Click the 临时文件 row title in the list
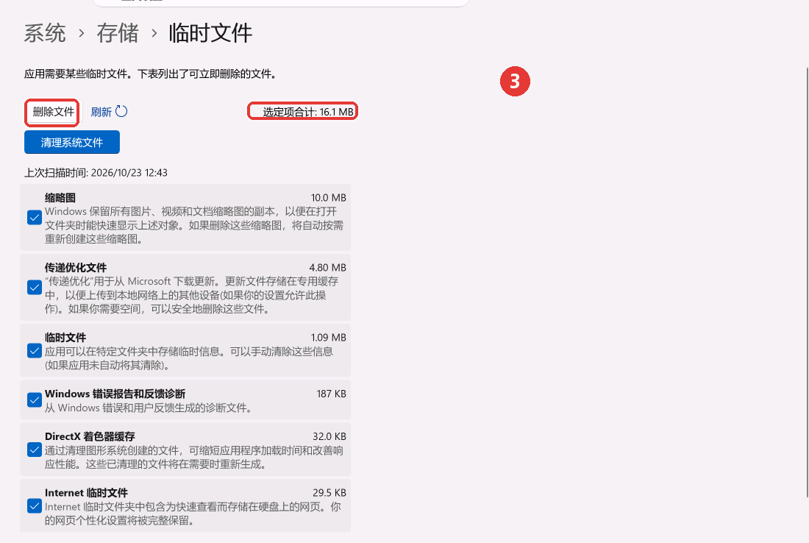The image size is (809, 543). [x=65, y=338]
